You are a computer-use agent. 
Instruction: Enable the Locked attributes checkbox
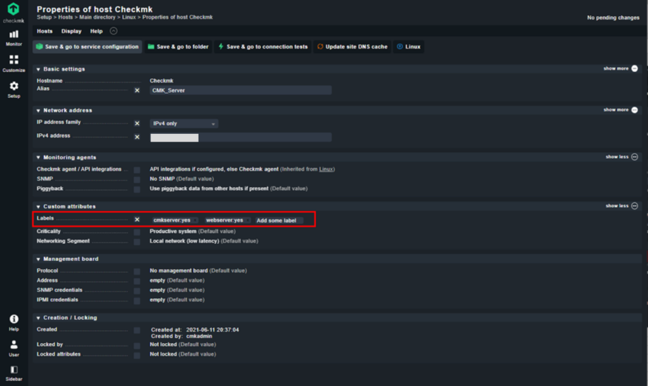(x=137, y=355)
